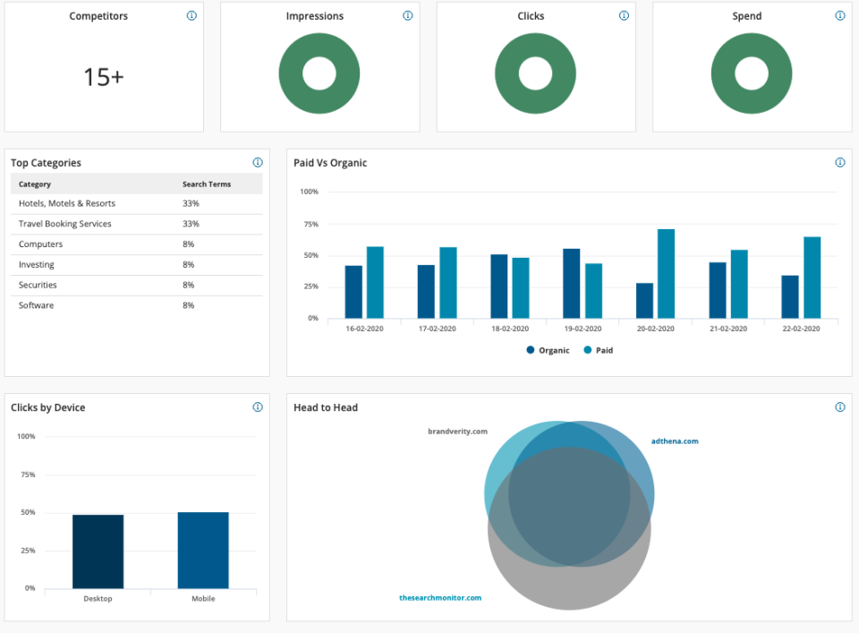The image size is (859, 633).
Task: Click the Head to Head info icon
Action: click(840, 407)
